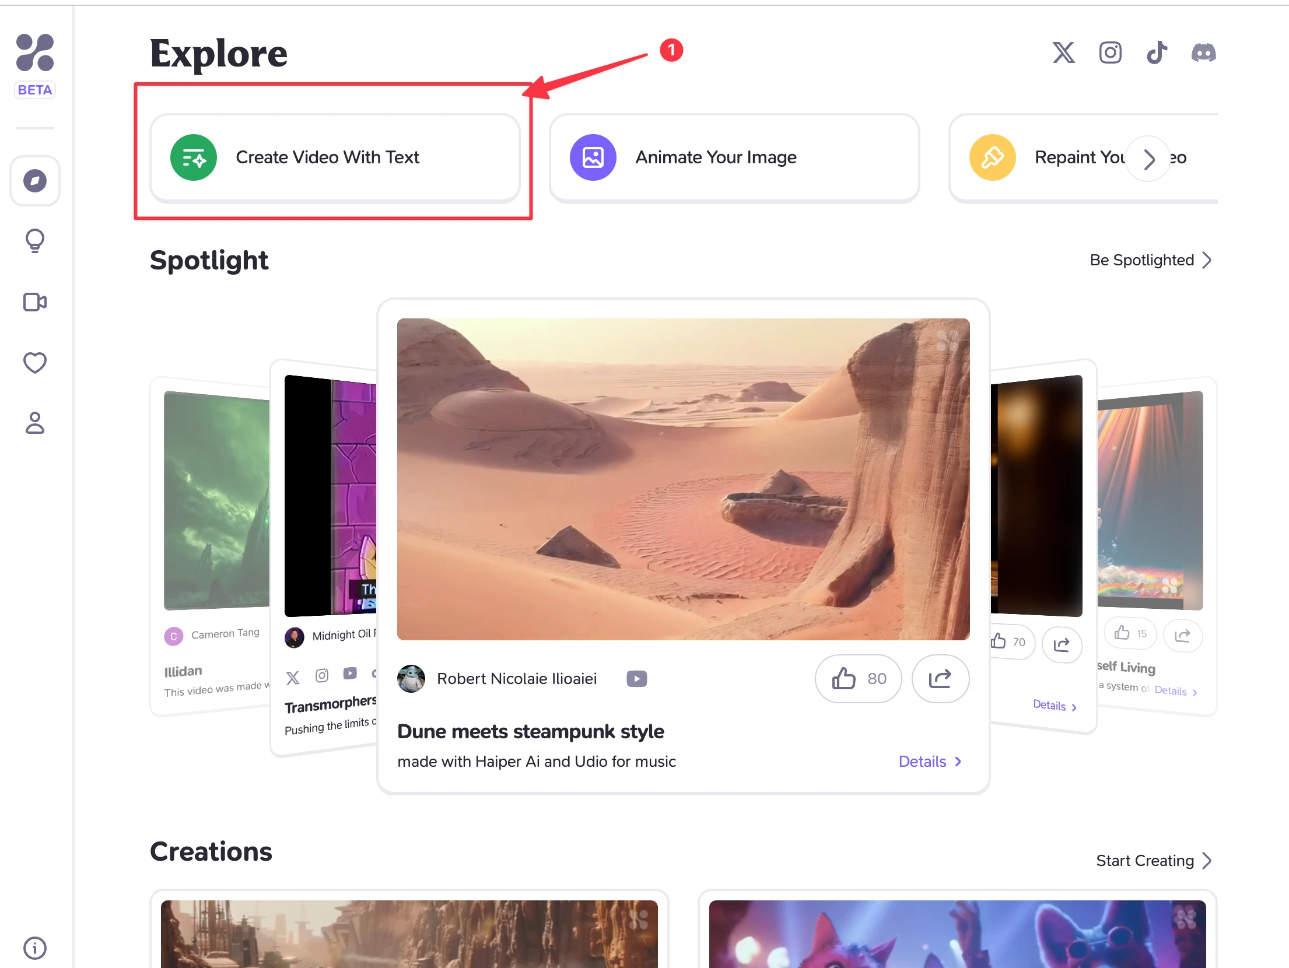This screenshot has width=1289, height=968.
Task: Click YouTube icon on Transmorphers card
Action: tap(350, 673)
